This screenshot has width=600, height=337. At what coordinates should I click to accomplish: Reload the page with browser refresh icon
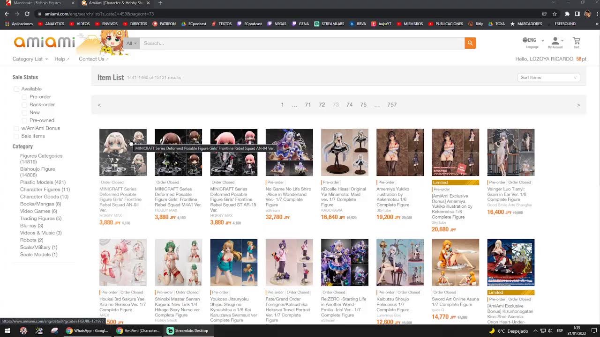coord(27,14)
